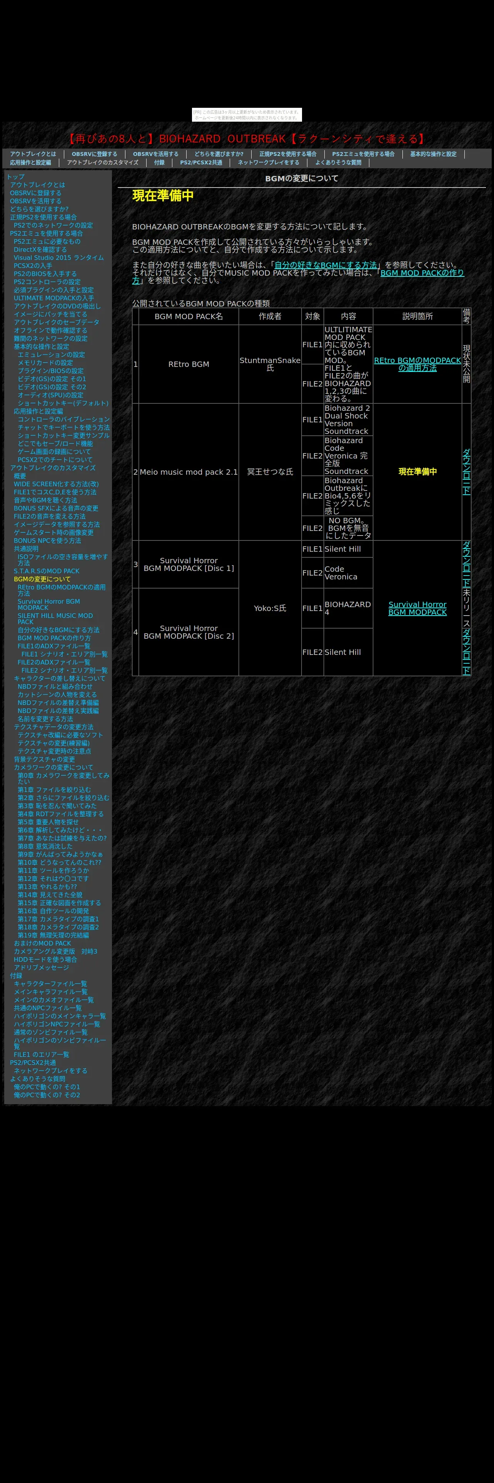The height and width of the screenshot is (1483, 494).
Task: Open sidebar link PS2でのネットワークの設定
Action: pyautogui.click(x=53, y=226)
